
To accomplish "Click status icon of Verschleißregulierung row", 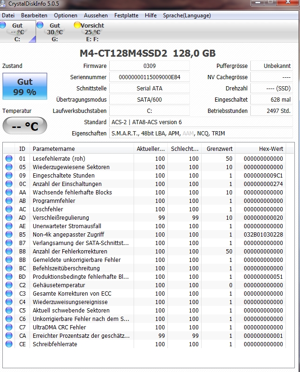I will point(9,217).
